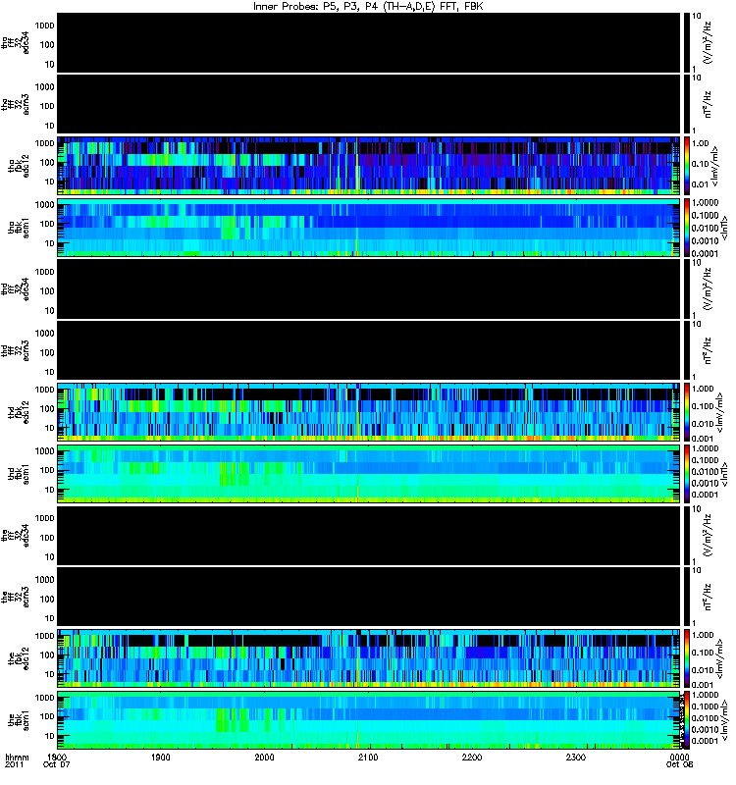Click the empty the fff 32 scm3 panel
Screen dimensions: 736x785
(369, 597)
